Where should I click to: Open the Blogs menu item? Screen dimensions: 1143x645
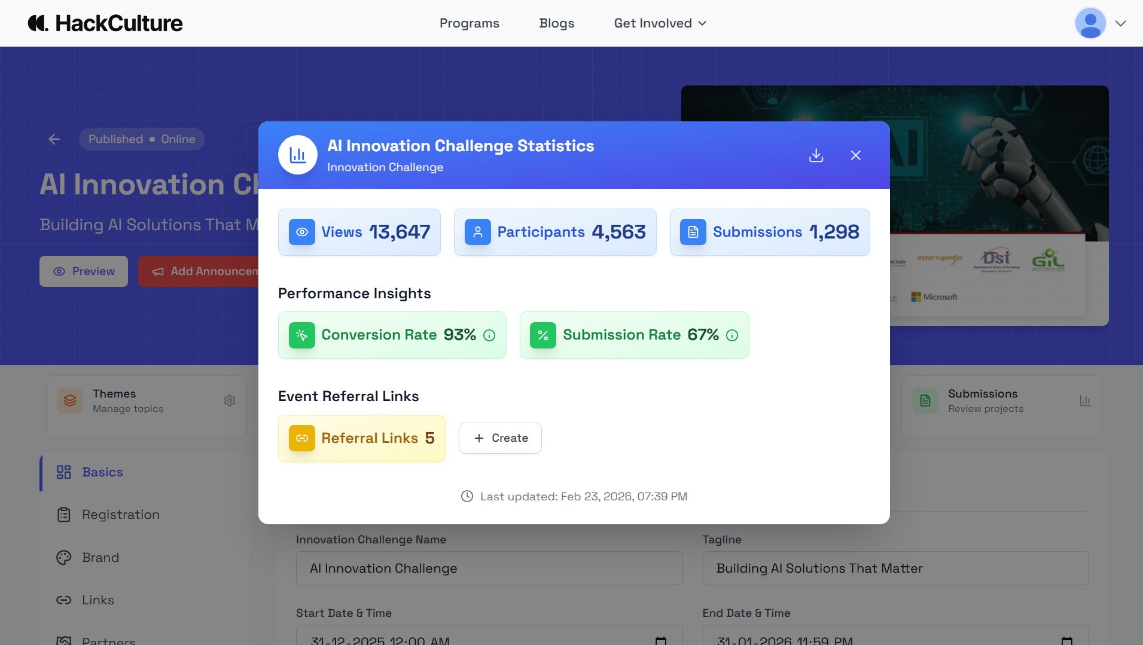(x=556, y=23)
